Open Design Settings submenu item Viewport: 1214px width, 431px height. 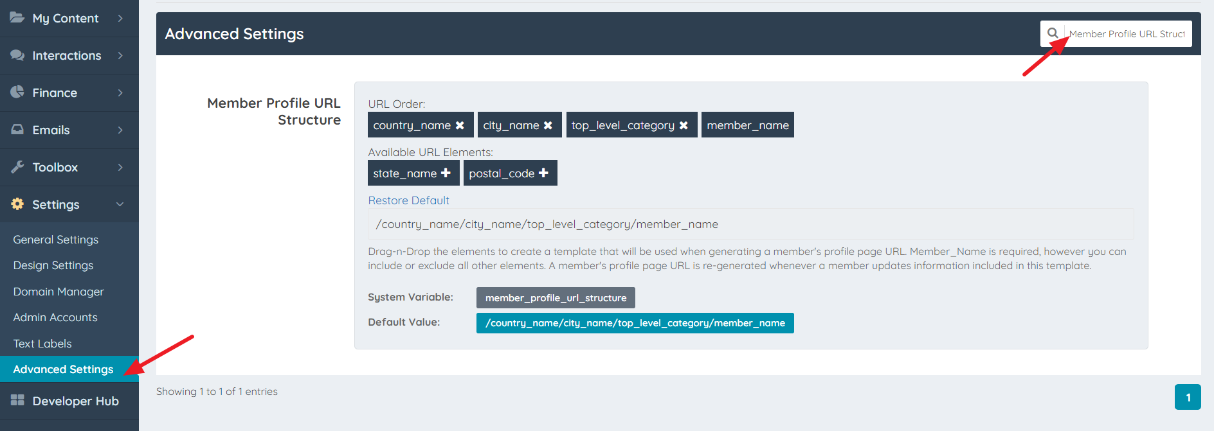(53, 265)
